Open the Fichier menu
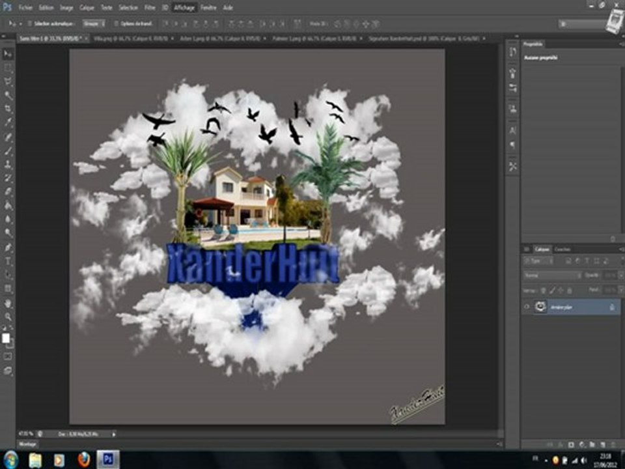 tap(25, 8)
